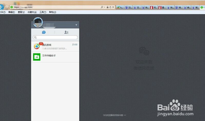
Task: Open the address bar search dropdown arrow
Action: [x=105, y=7]
